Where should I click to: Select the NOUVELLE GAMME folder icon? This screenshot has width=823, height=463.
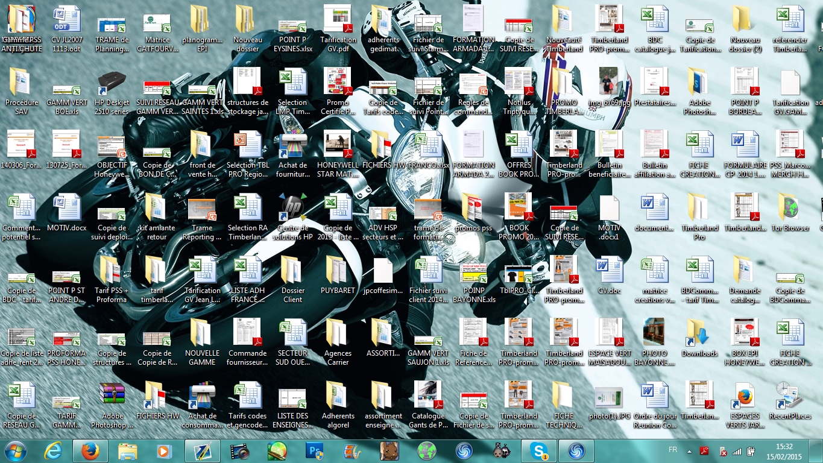[x=202, y=333]
